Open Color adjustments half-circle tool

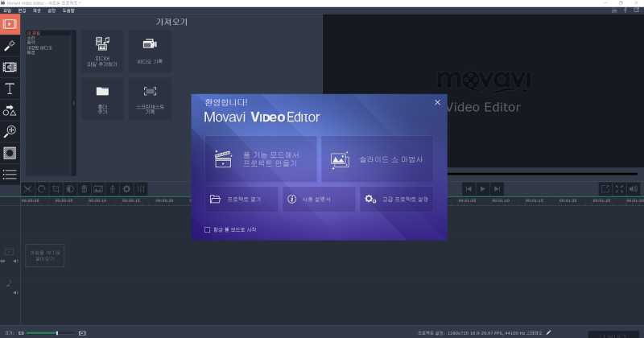tap(70, 189)
